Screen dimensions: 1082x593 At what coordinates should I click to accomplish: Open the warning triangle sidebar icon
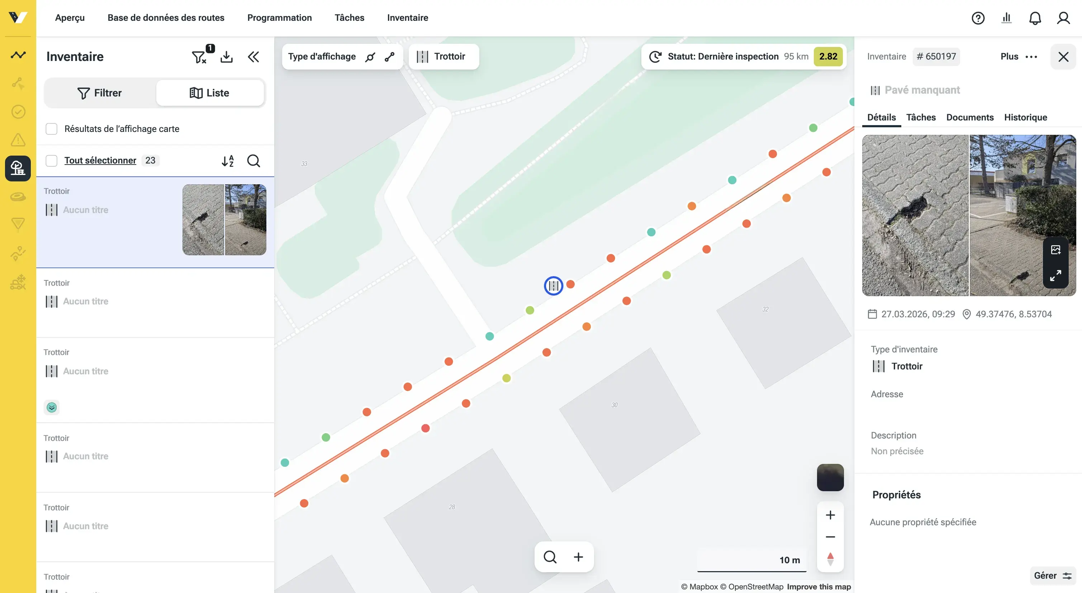click(x=18, y=140)
